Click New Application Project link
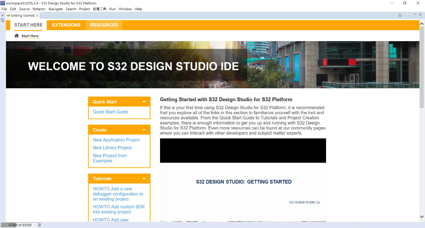Screen dimensions: 425x228 [x=116, y=140]
